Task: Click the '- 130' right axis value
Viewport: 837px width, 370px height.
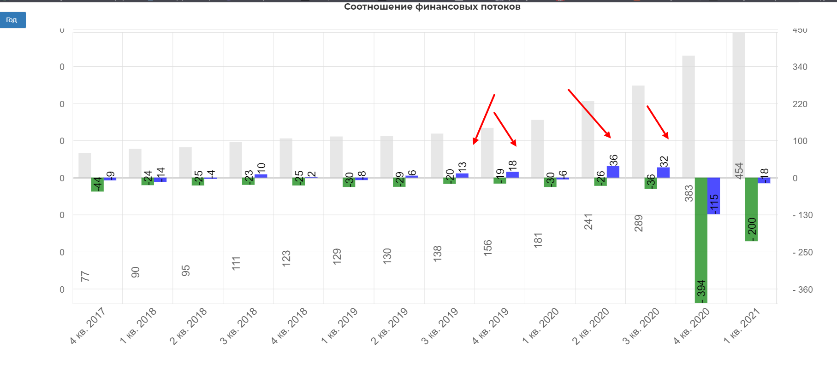Action: 802,215
